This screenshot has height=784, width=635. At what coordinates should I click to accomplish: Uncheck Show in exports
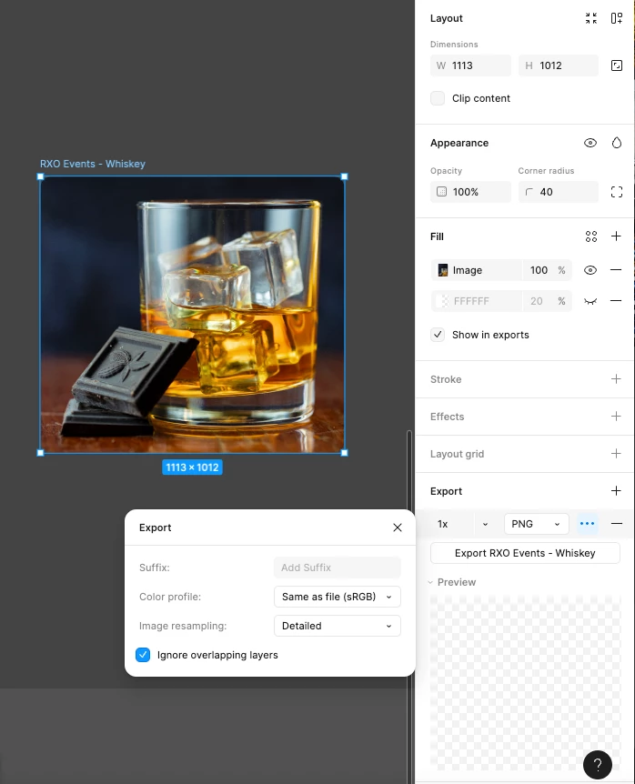click(438, 335)
